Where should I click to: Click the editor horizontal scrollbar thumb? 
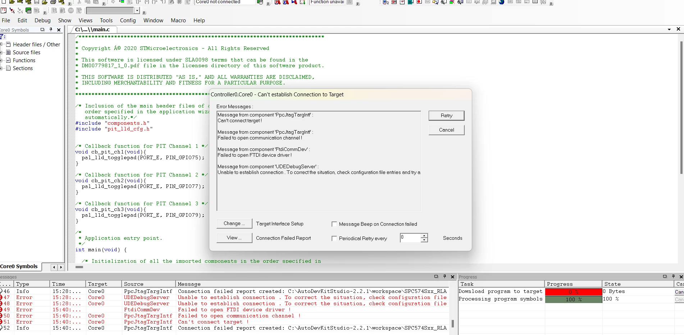[x=79, y=267]
